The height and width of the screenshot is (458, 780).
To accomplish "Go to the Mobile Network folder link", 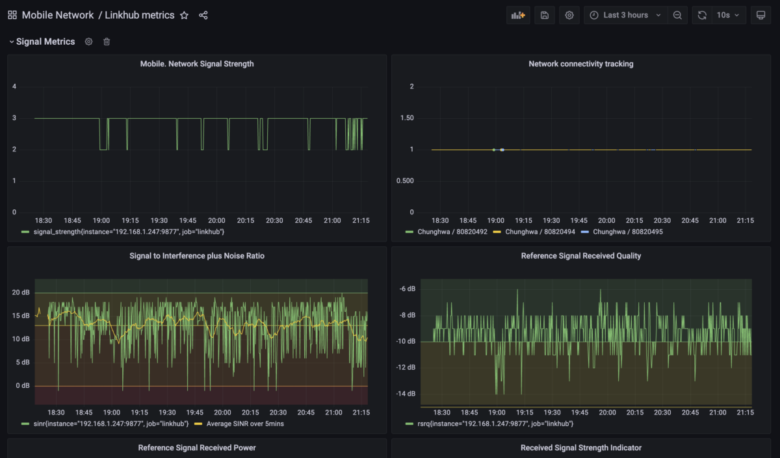I will point(58,15).
